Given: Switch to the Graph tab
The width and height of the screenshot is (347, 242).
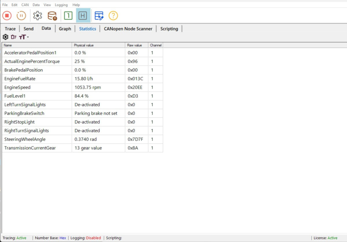Looking at the screenshot, I should click(65, 29).
